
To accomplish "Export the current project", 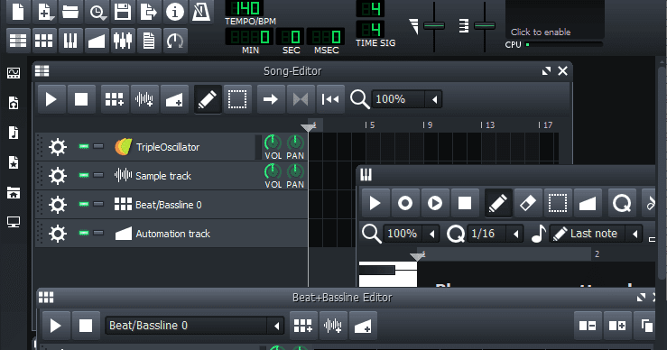I will [x=148, y=12].
